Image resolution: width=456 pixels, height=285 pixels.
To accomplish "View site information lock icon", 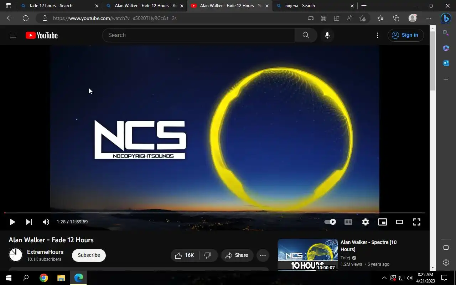I will pyautogui.click(x=45, y=18).
